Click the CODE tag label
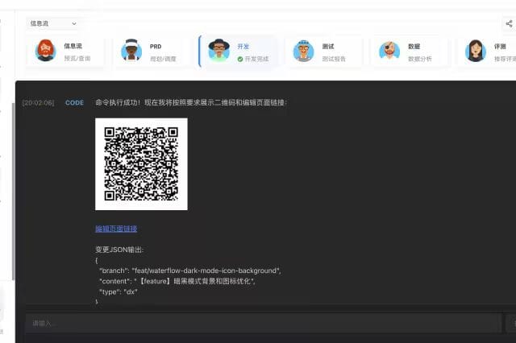 pos(74,103)
